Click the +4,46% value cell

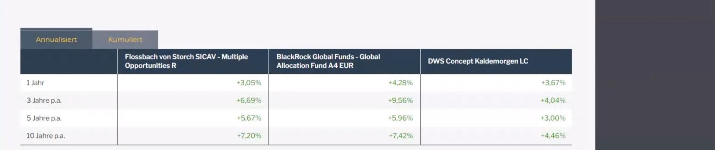point(553,136)
